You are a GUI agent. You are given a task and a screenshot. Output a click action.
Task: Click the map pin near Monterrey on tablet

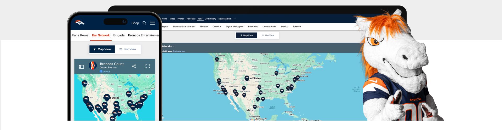255,107
